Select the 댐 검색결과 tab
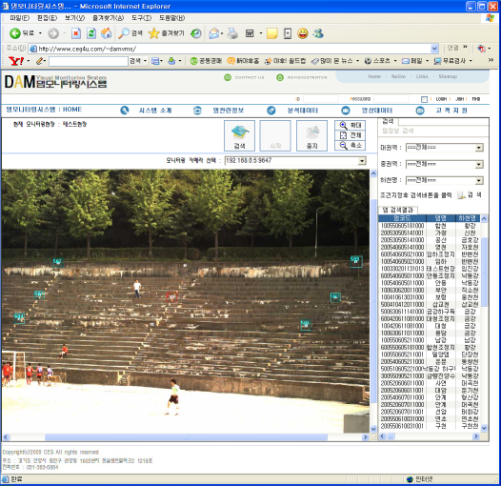The height and width of the screenshot is (486, 501). [x=398, y=210]
